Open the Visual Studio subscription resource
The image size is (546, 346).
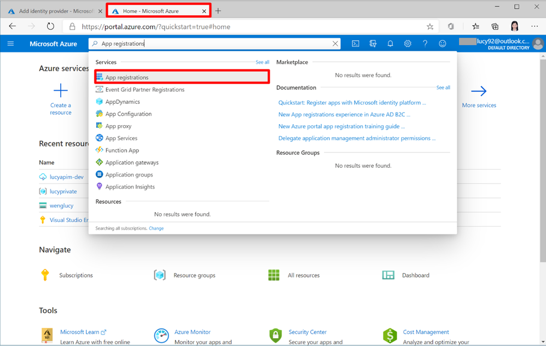tap(69, 220)
